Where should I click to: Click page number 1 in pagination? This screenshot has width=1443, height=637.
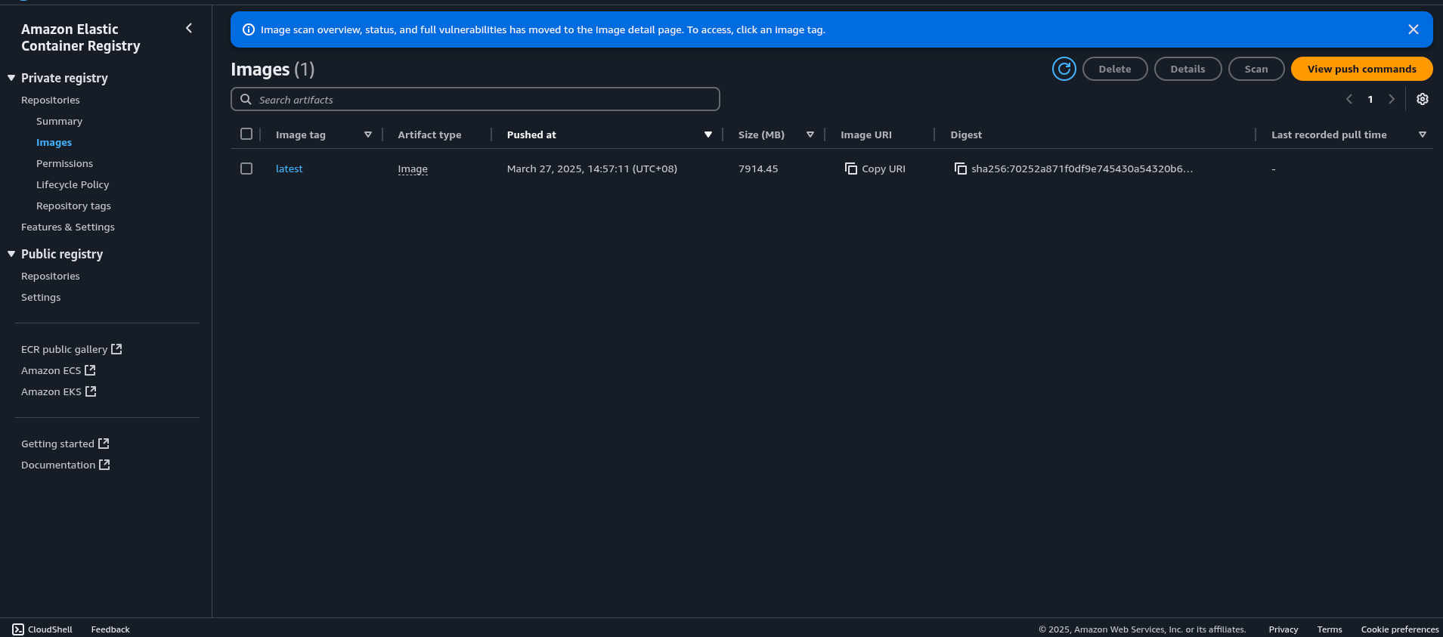[x=1370, y=99]
